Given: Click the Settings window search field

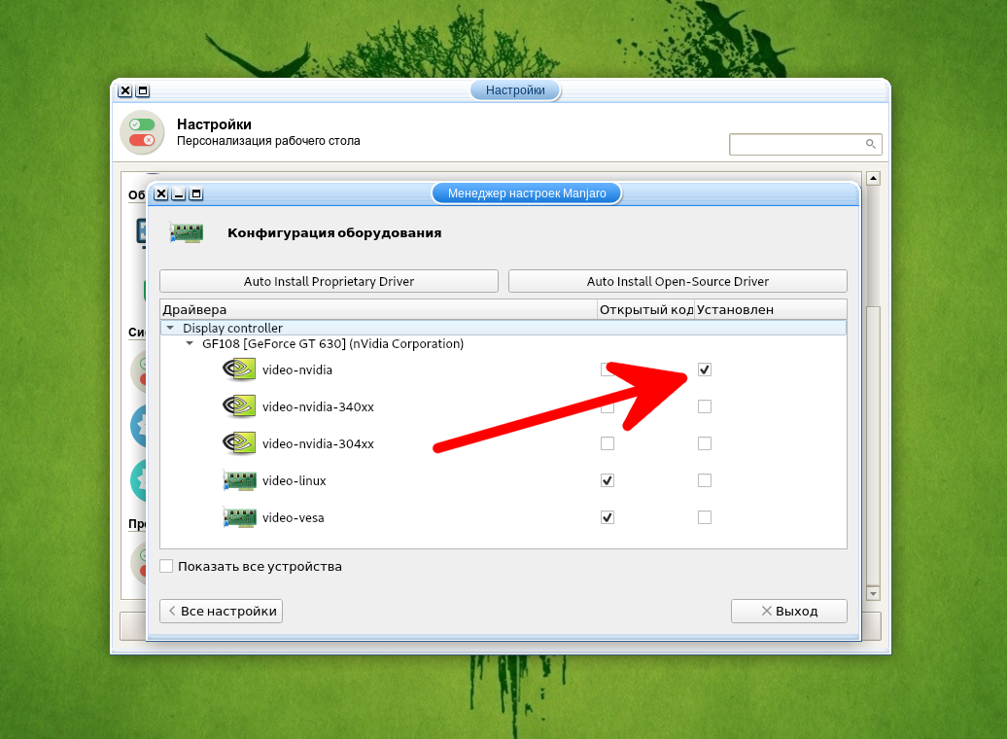Looking at the screenshot, I should [x=806, y=144].
